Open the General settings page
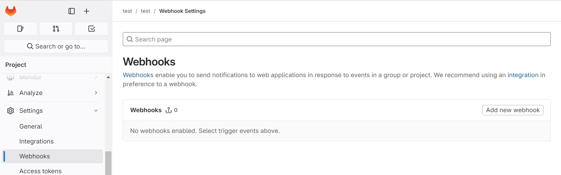 click(30, 126)
